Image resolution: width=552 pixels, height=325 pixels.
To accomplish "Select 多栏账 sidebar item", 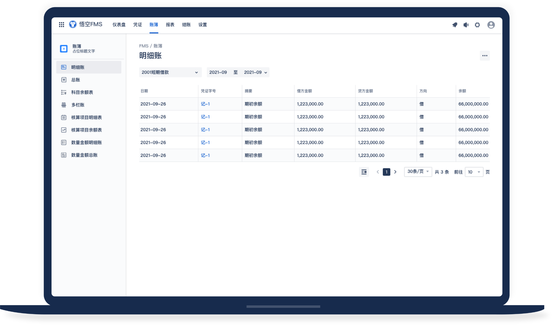I will [78, 105].
